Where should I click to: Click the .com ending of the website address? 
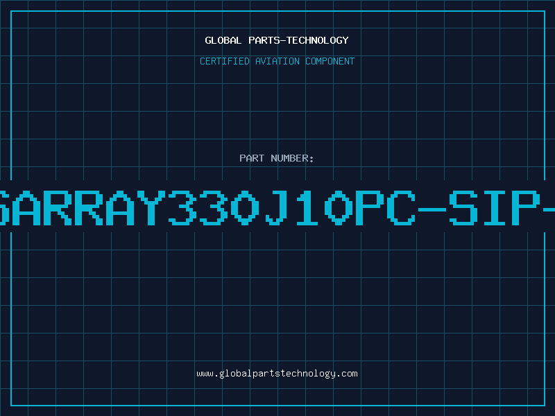pyautogui.click(x=348, y=374)
